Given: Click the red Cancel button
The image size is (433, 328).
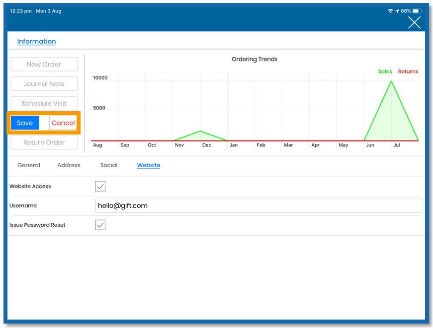Looking at the screenshot, I should pos(63,123).
